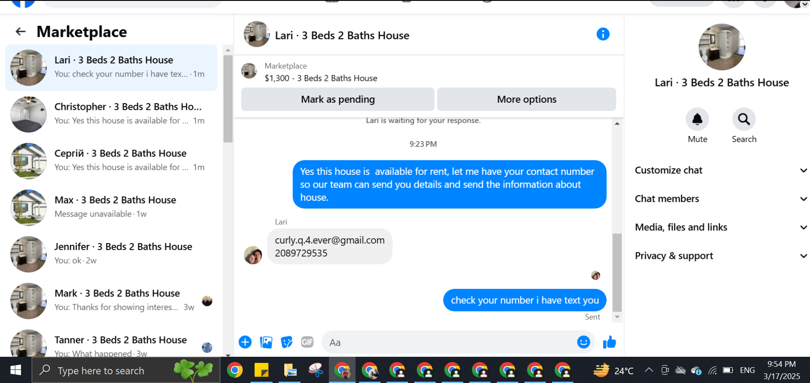This screenshot has width=810, height=383.
Task: Click up arrow of conversation list scrollbar
Action: [228, 50]
